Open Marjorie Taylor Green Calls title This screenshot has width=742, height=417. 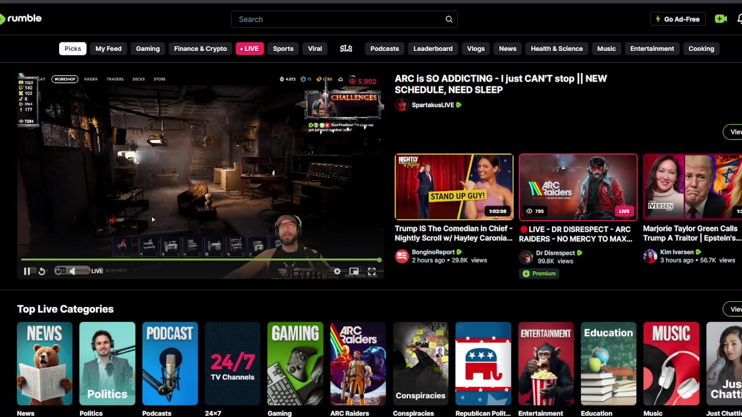coord(692,233)
